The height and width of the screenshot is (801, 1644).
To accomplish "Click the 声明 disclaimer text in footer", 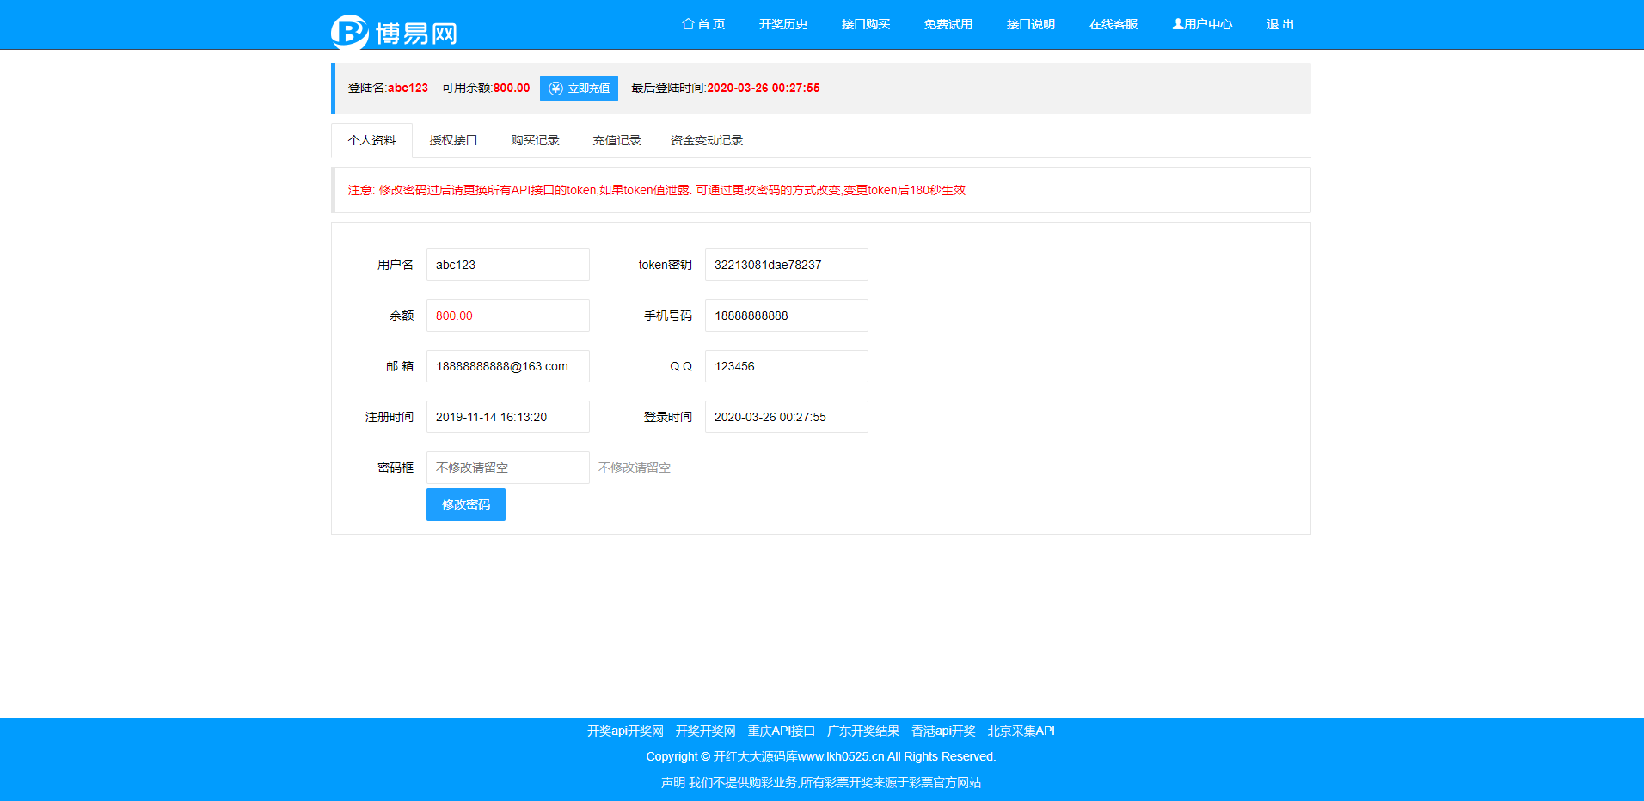I will (821, 783).
